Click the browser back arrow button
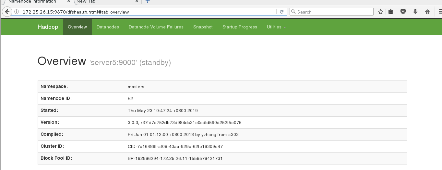Viewport: 442px width, 170px height. (x=6, y=12)
